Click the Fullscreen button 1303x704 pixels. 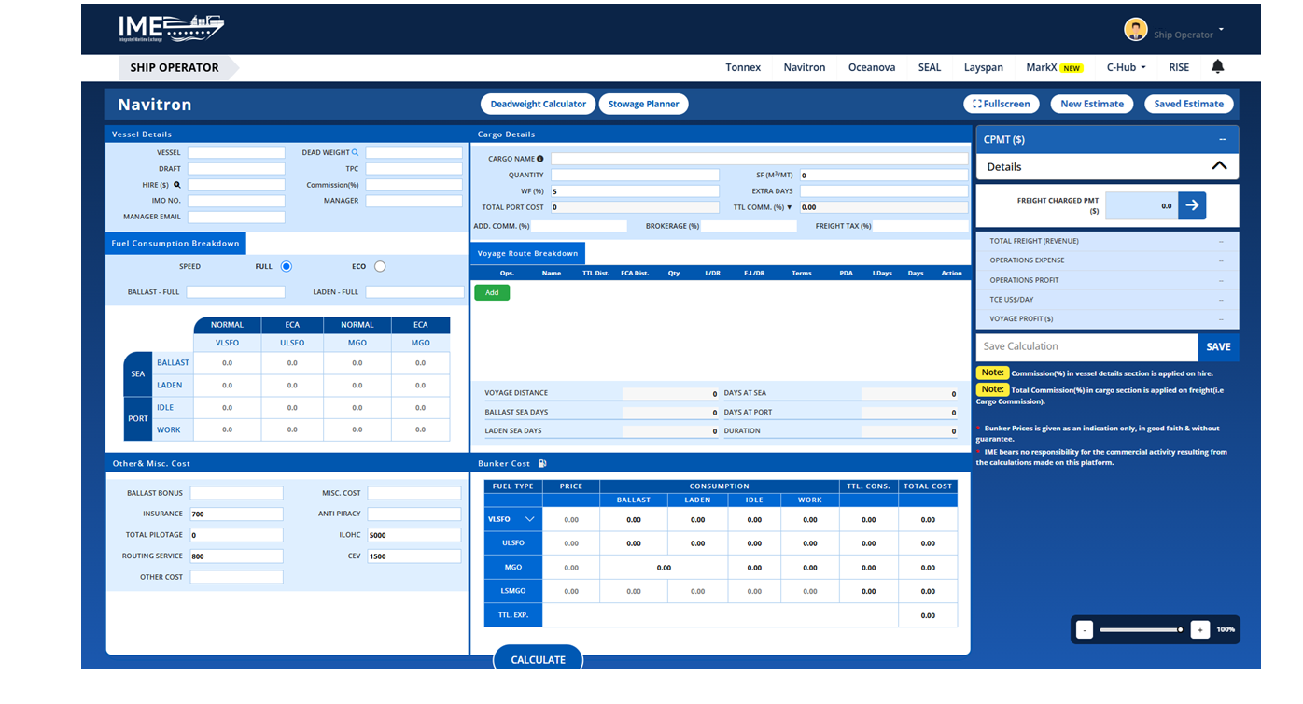tap(1002, 104)
